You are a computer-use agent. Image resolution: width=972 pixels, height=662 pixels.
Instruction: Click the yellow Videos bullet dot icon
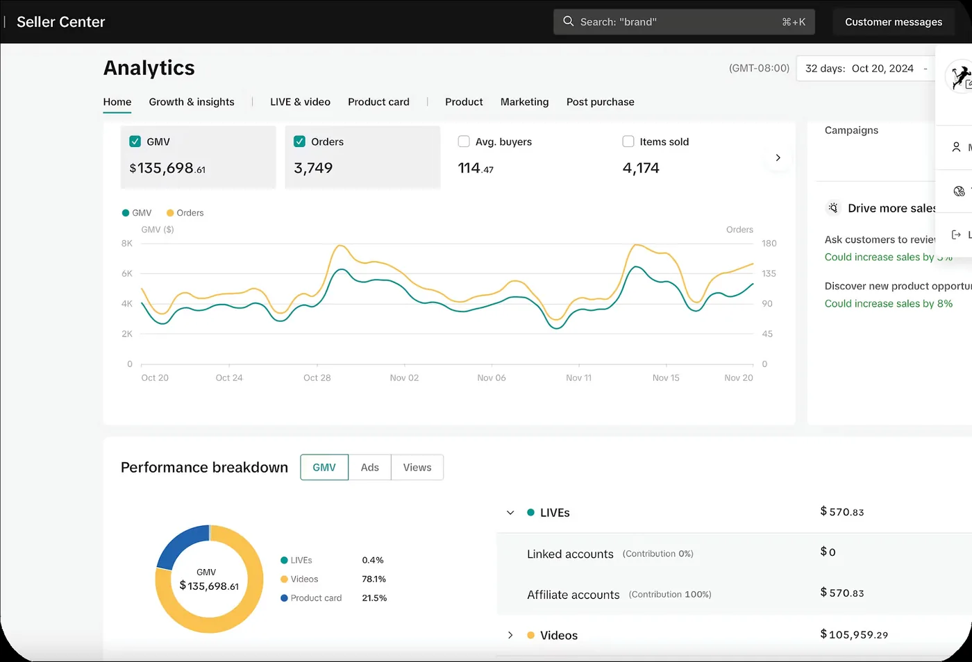click(530, 636)
